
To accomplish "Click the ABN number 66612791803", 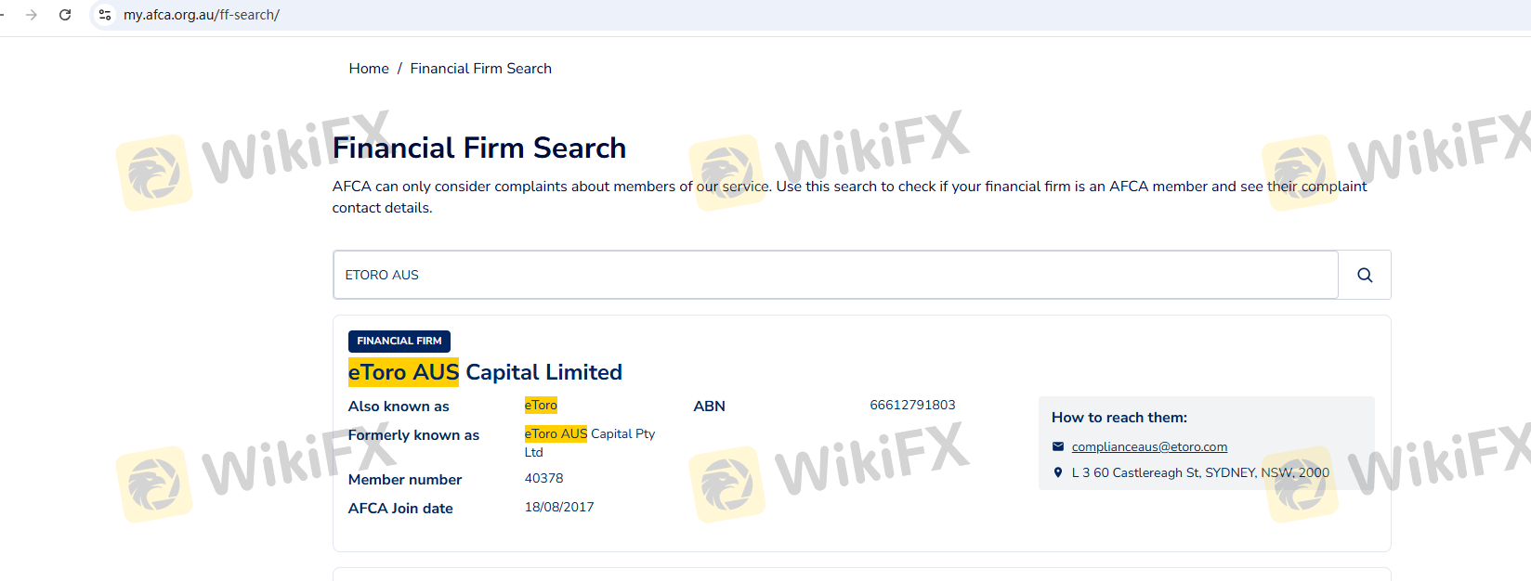I will (912, 405).
